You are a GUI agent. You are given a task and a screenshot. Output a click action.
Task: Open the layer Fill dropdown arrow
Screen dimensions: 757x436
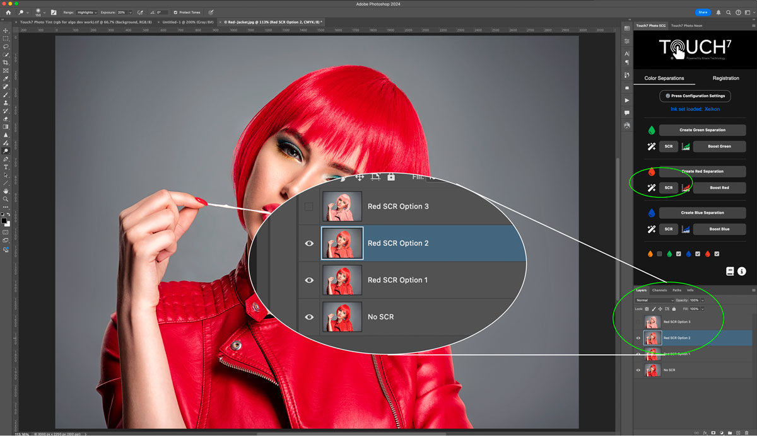pyautogui.click(x=702, y=309)
